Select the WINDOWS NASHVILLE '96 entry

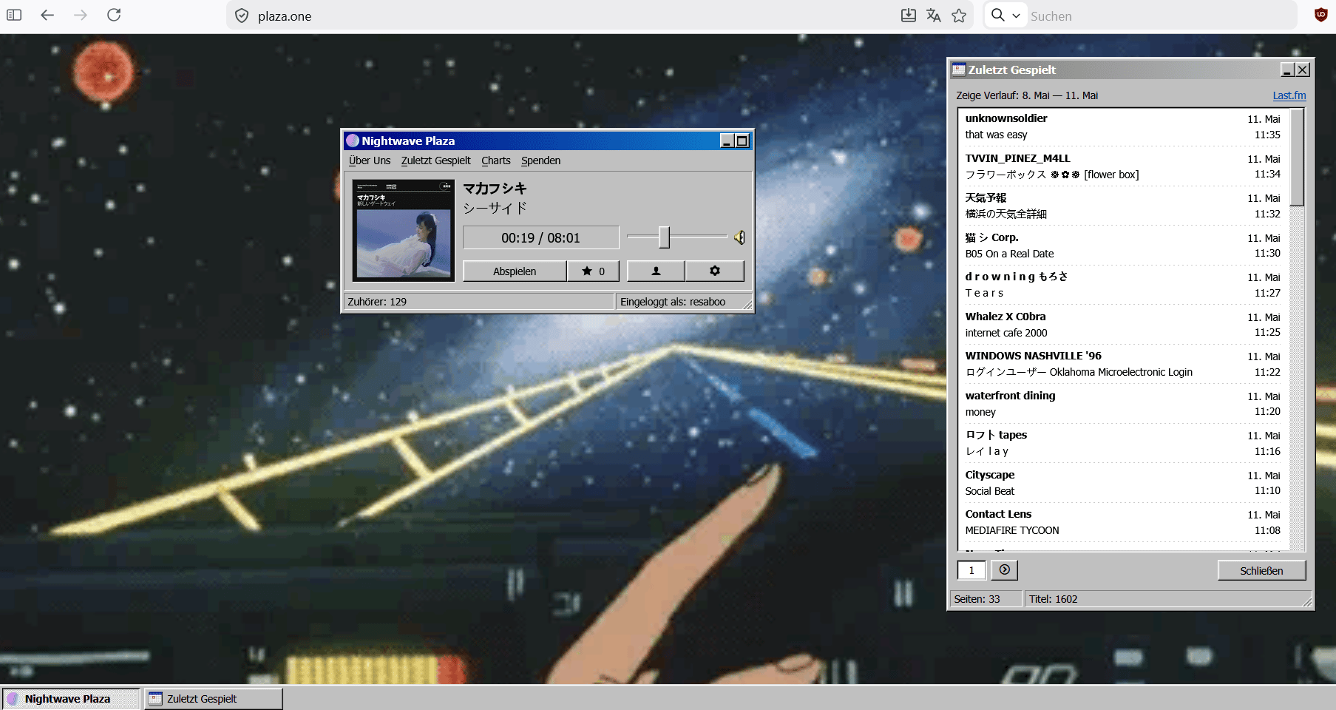(x=1123, y=364)
